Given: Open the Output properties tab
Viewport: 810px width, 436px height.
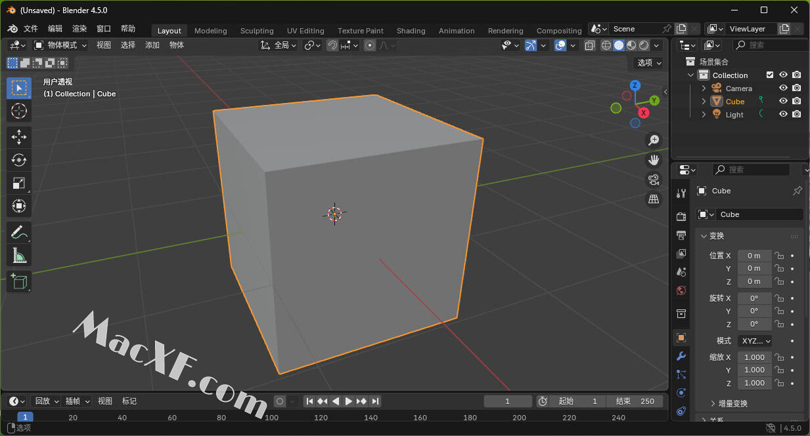Looking at the screenshot, I should tap(681, 235).
